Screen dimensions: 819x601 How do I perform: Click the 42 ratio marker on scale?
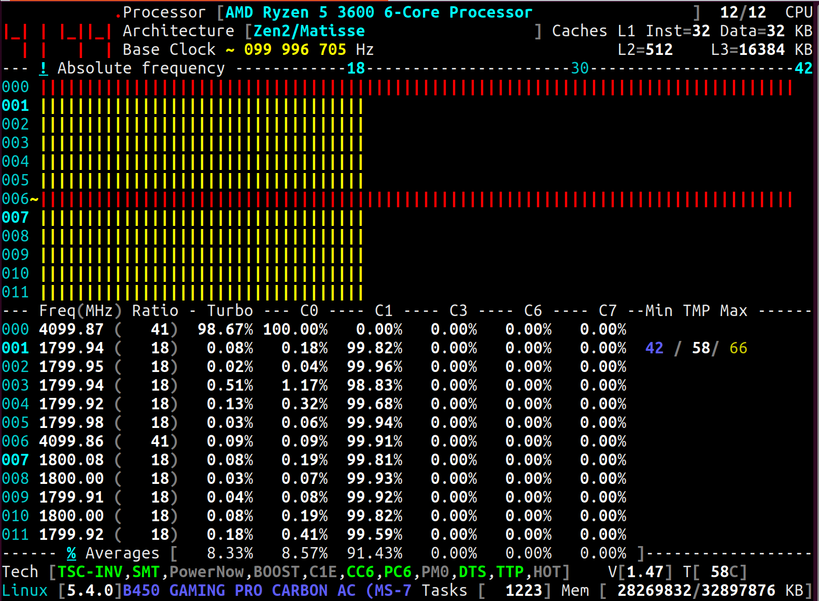click(x=803, y=68)
